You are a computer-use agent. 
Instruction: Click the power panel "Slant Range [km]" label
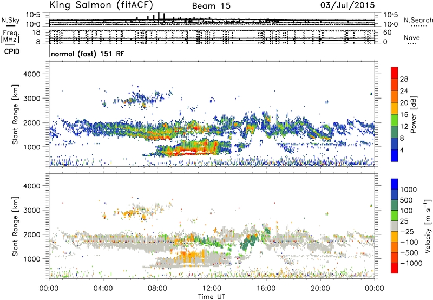coord(15,114)
